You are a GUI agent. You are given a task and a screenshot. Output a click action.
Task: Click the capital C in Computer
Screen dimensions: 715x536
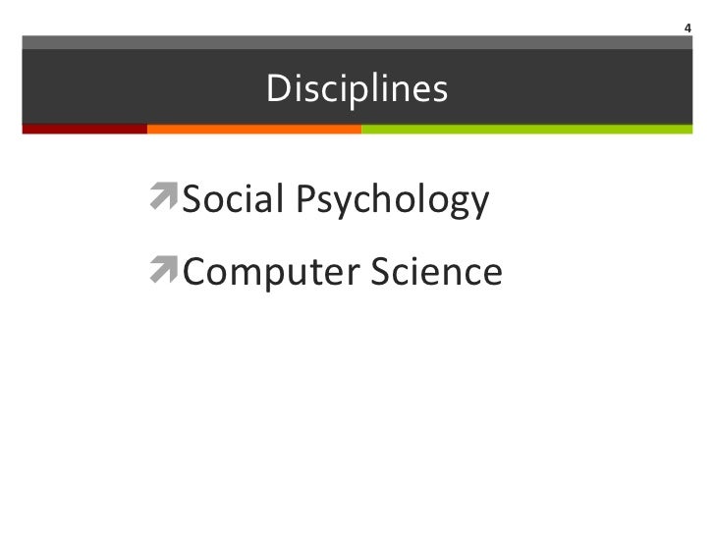[193, 272]
